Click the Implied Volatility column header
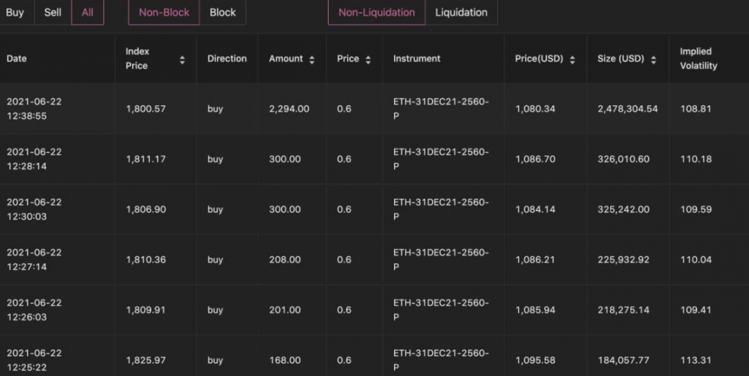The image size is (749, 376). click(698, 59)
